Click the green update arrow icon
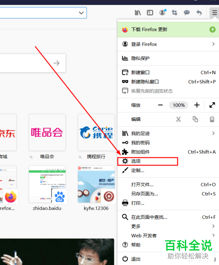This screenshot has width=219, height=265. (212, 29)
